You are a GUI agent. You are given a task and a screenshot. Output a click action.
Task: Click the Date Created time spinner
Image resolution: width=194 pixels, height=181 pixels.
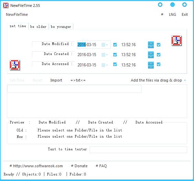[x=151, y=55]
